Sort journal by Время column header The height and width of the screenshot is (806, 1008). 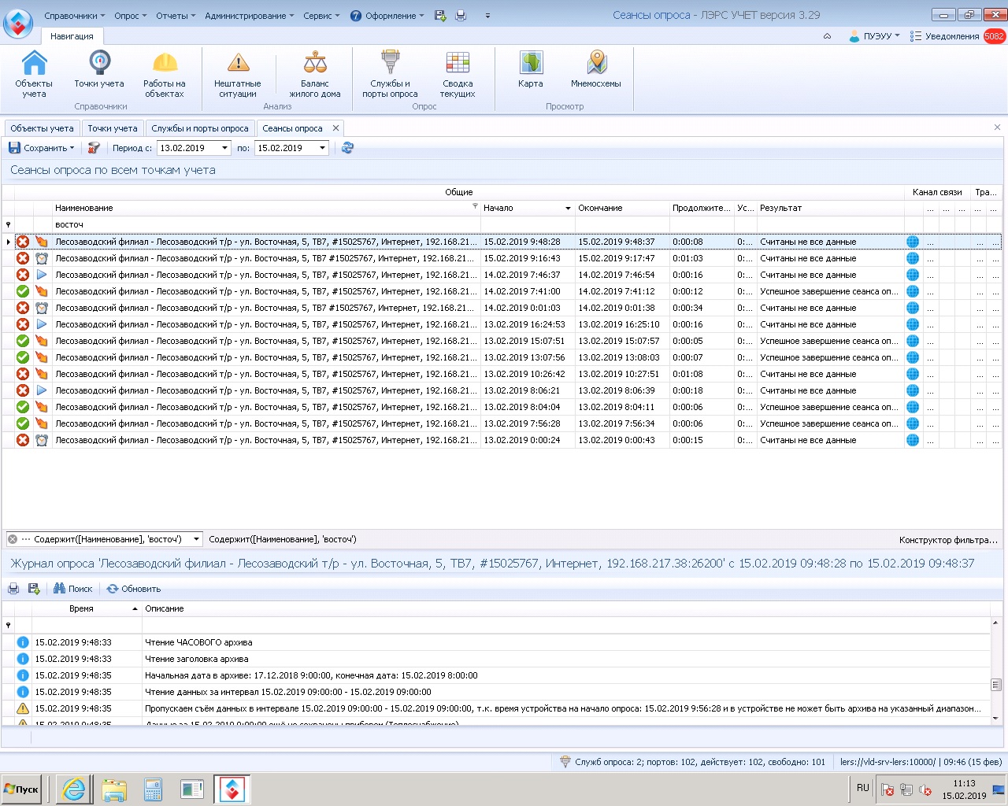tap(87, 608)
